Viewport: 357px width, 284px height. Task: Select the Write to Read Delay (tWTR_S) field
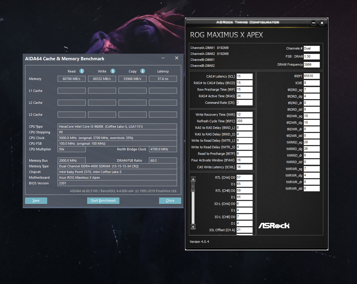click(244, 147)
